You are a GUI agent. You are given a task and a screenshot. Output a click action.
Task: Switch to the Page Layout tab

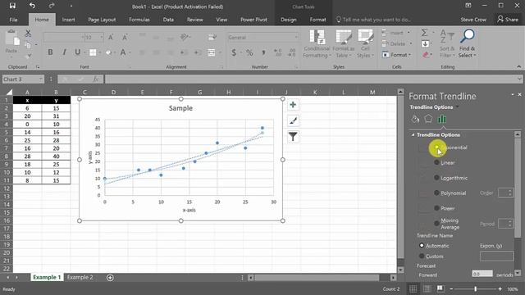pos(102,20)
